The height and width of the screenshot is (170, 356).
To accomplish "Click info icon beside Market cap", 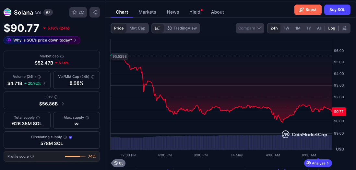I will [x=62, y=56].
